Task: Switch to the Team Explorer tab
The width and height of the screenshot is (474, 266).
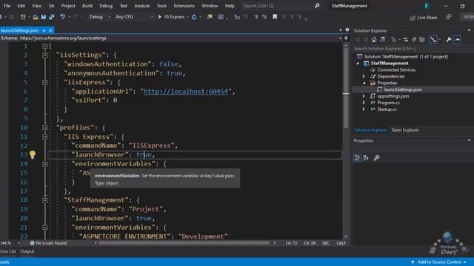Action: pos(405,130)
